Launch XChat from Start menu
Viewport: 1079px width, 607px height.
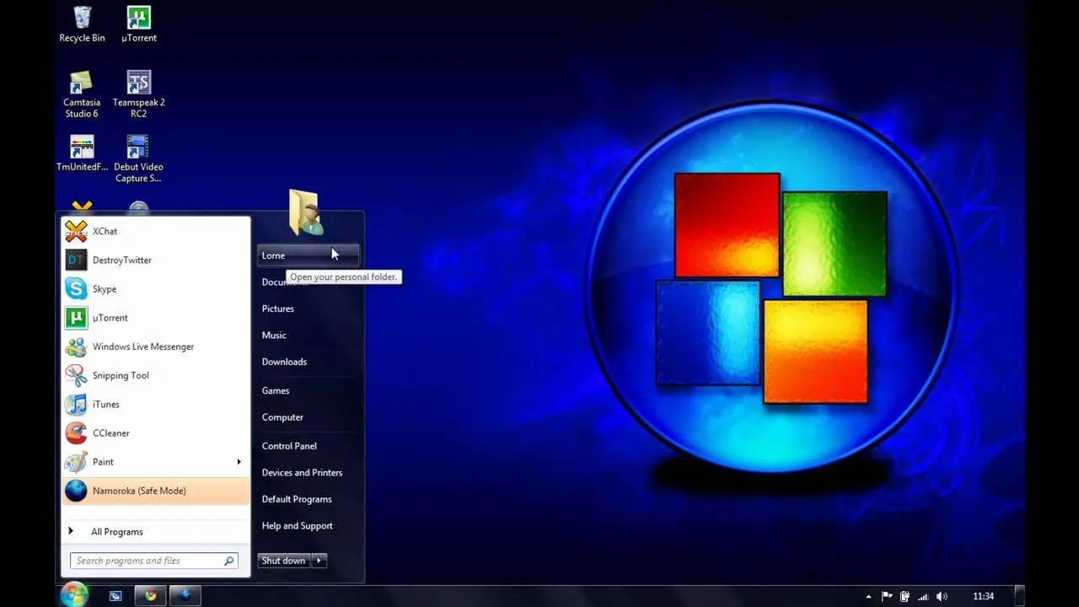tap(156, 231)
